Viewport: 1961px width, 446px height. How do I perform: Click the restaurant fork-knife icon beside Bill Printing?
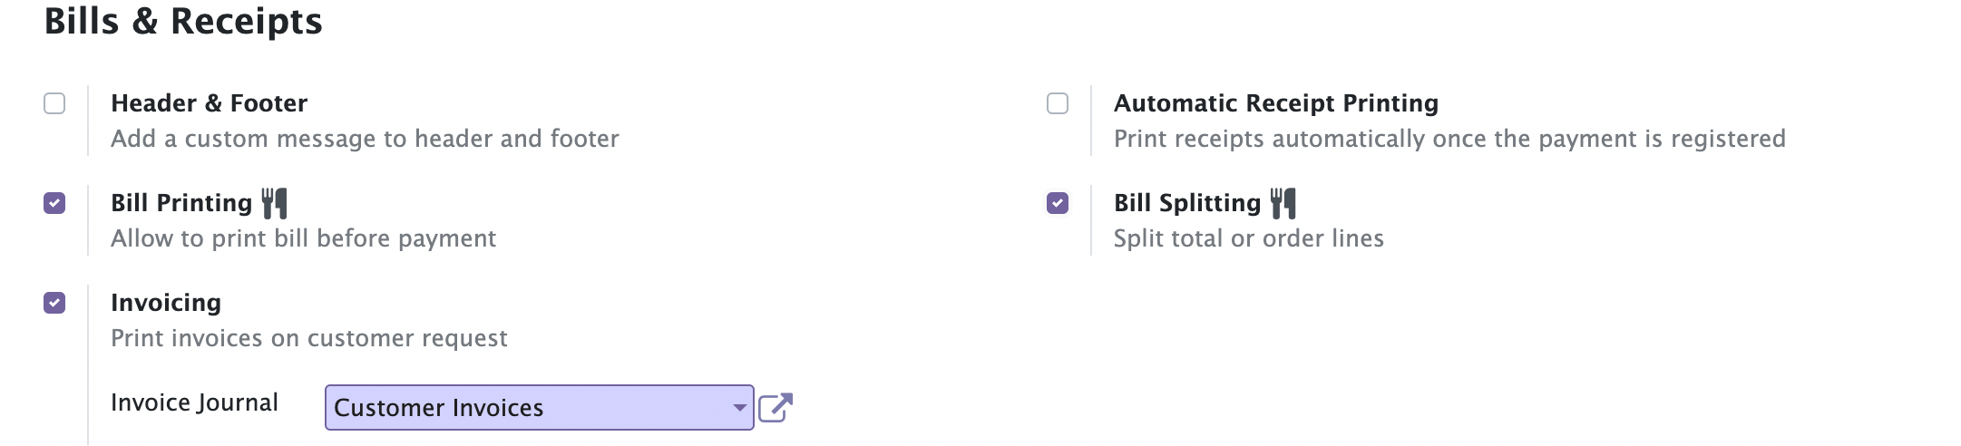click(x=274, y=203)
